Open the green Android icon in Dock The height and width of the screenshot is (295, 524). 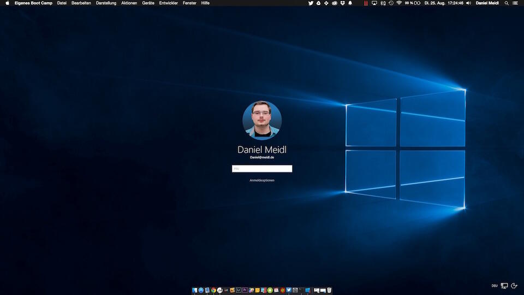point(270,290)
